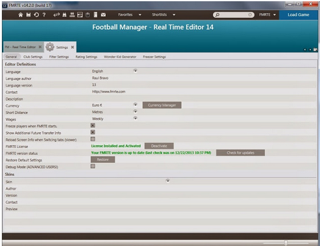Screen dimensions: 320x246
Task: Click the clipboard toolbar icon
Action: pos(87,15)
